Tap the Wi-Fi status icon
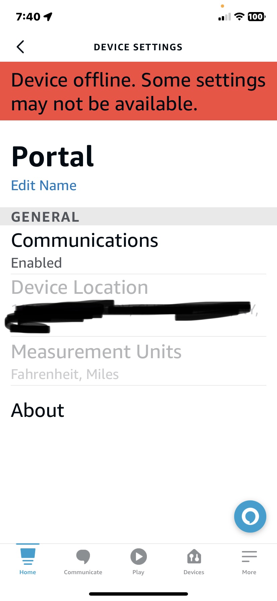277x601 pixels. click(x=239, y=16)
